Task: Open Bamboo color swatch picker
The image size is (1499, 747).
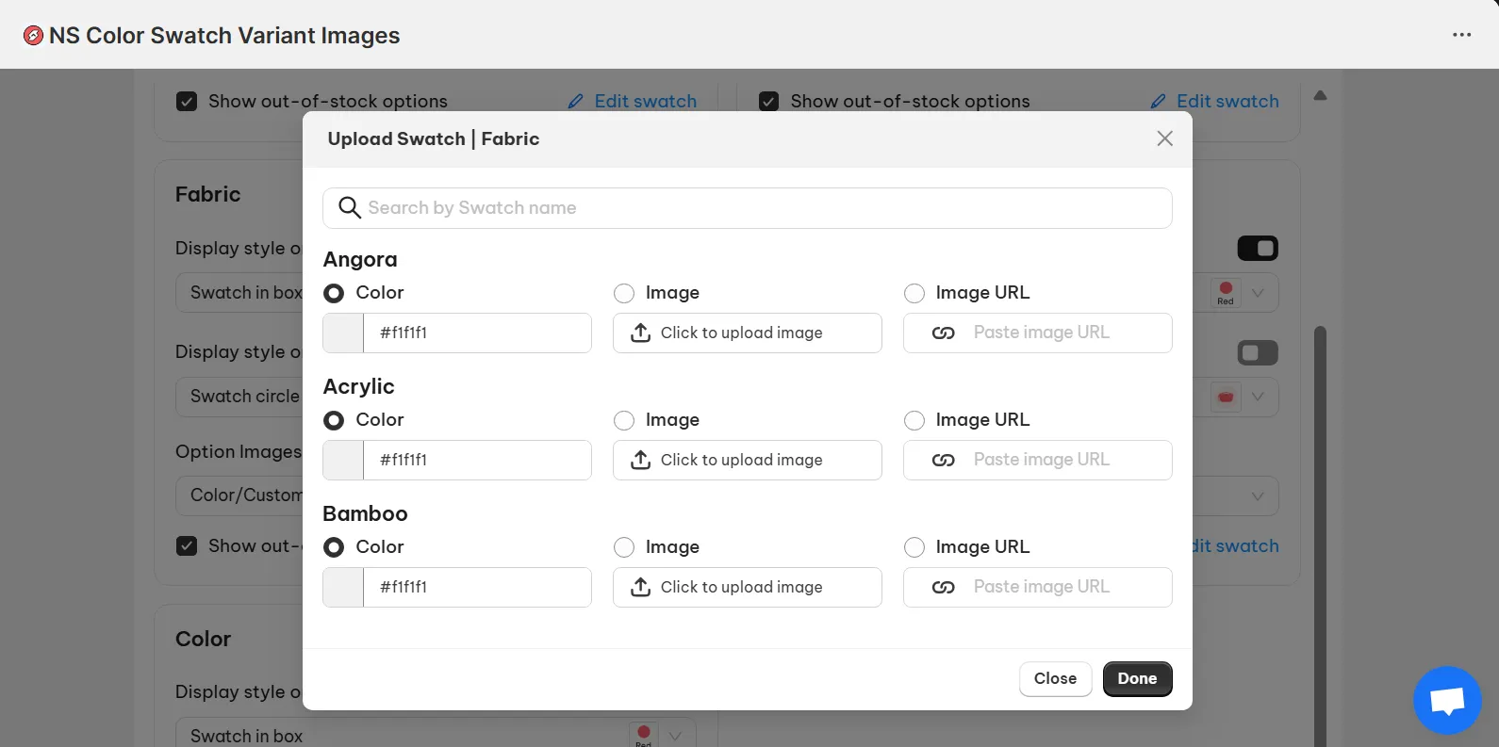Action: pos(343,588)
